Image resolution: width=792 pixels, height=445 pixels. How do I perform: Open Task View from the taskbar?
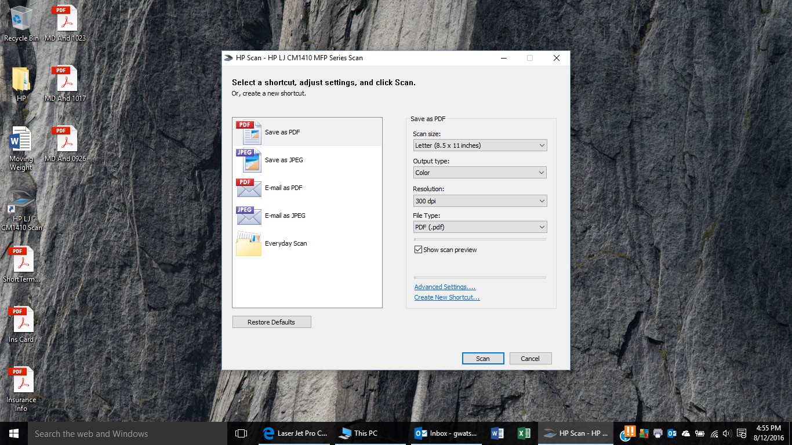[241, 433]
